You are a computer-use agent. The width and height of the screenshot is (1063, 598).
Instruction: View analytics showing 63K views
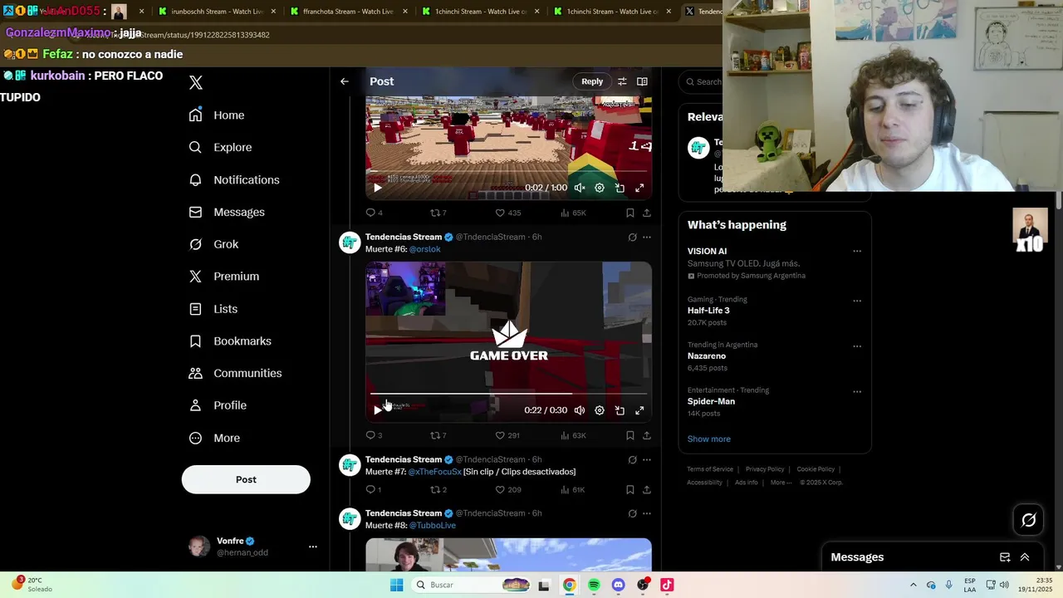coord(573,435)
